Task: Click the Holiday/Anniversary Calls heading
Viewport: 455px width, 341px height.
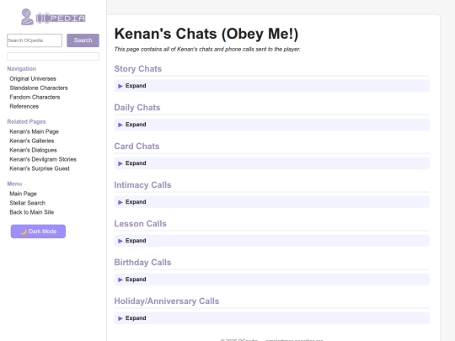Action: [167, 301]
